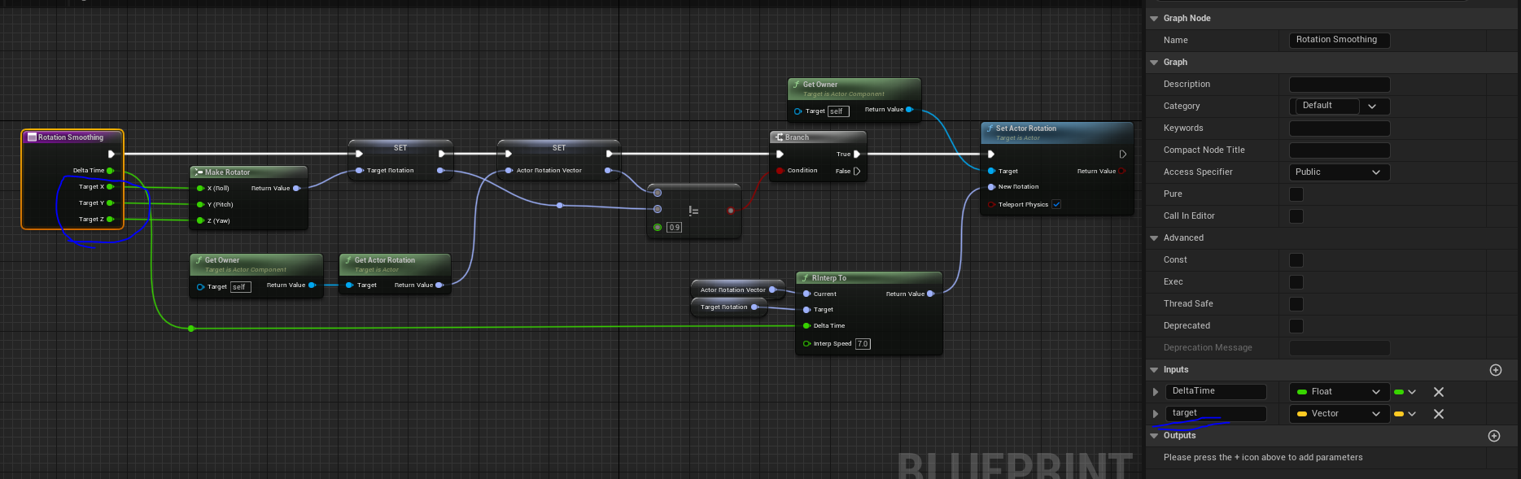Click the Get Actor Rotation Return Value pin
This screenshot has height=479, width=1521.
[439, 285]
